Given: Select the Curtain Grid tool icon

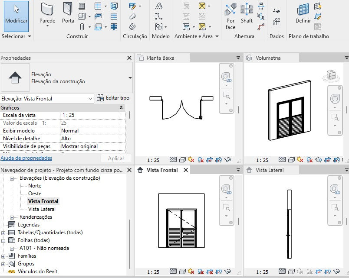Looking at the screenshot, I should click(114, 16).
